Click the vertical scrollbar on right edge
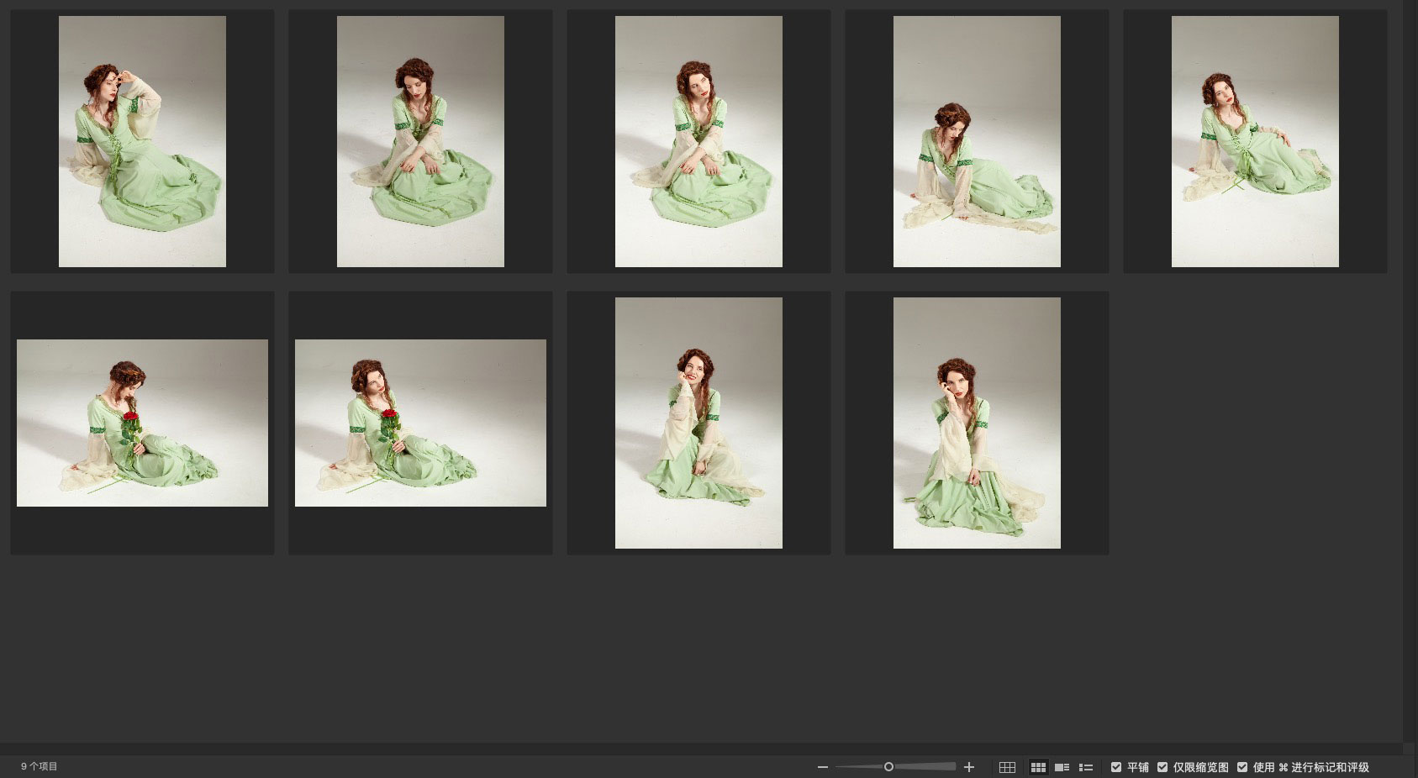Viewport: 1418px width, 778px height. tap(1410, 370)
